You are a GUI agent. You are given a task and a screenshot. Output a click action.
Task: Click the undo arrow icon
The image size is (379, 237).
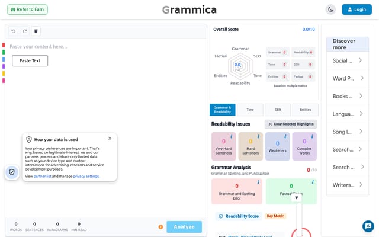[14, 31]
